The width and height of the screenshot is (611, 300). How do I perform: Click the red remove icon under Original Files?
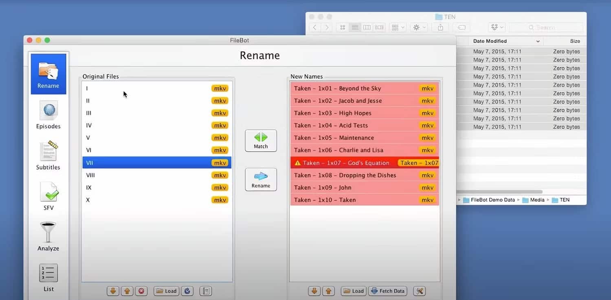(x=141, y=291)
